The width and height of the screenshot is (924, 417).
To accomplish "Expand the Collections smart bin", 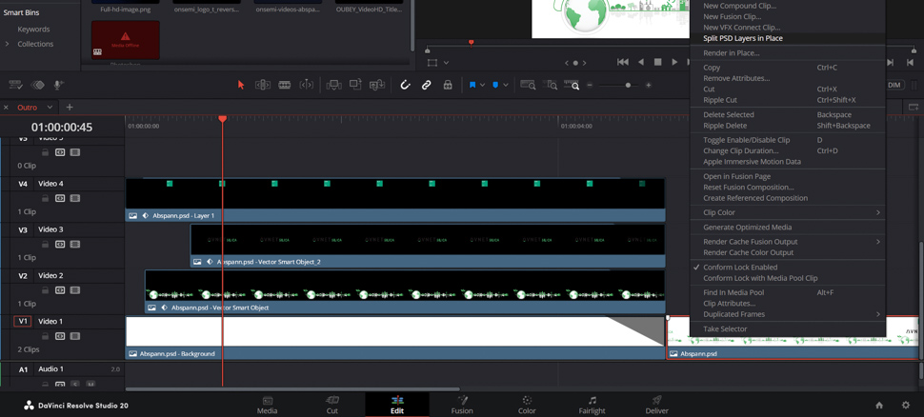I will (x=8, y=44).
